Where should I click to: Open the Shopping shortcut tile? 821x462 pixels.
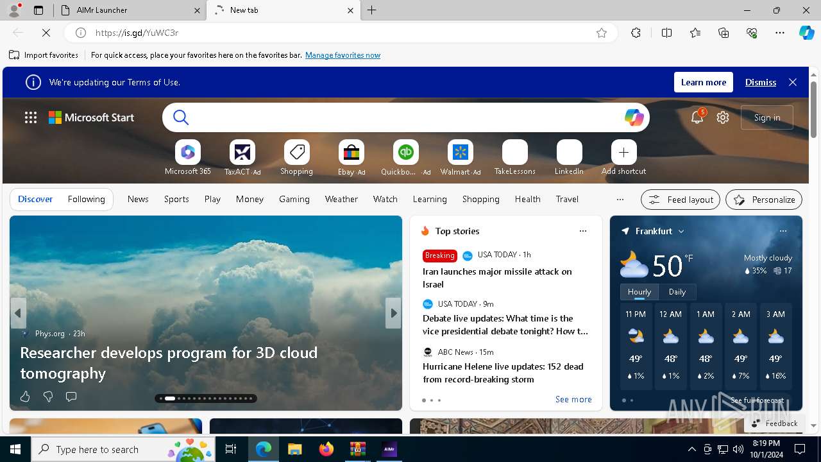(x=297, y=157)
